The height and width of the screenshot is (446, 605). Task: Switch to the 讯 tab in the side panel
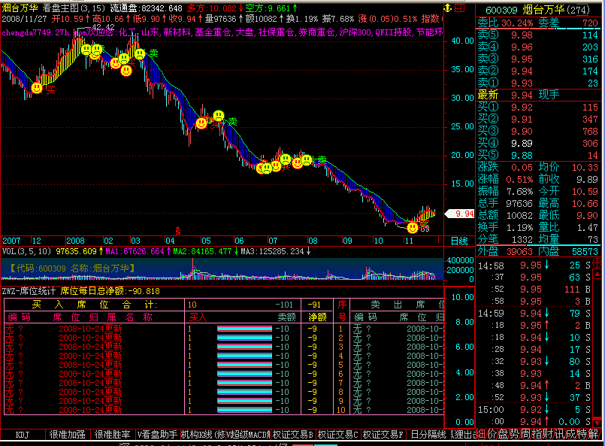tap(559, 434)
